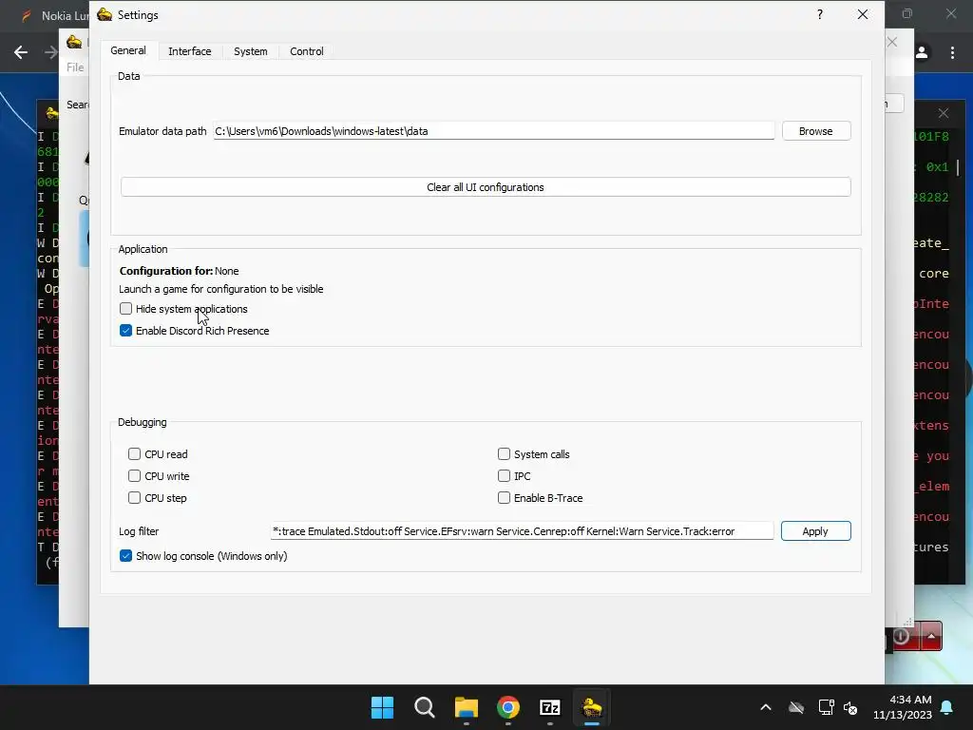Open the browser three-dot menu
Screen dimensions: 973x730
point(952,53)
